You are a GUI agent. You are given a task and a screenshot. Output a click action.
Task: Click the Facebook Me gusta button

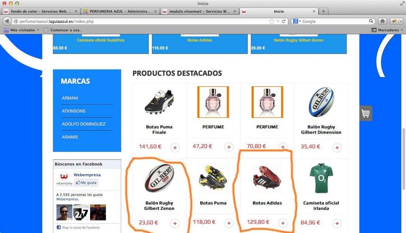click(86, 182)
